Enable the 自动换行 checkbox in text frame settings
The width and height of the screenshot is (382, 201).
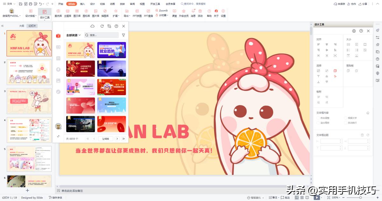345,122
